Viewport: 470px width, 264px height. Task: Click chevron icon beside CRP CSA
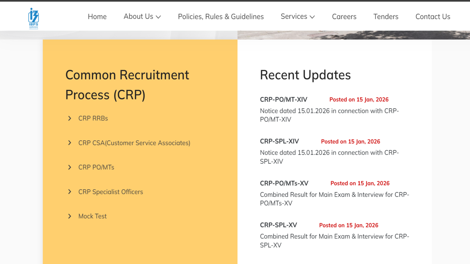69,143
